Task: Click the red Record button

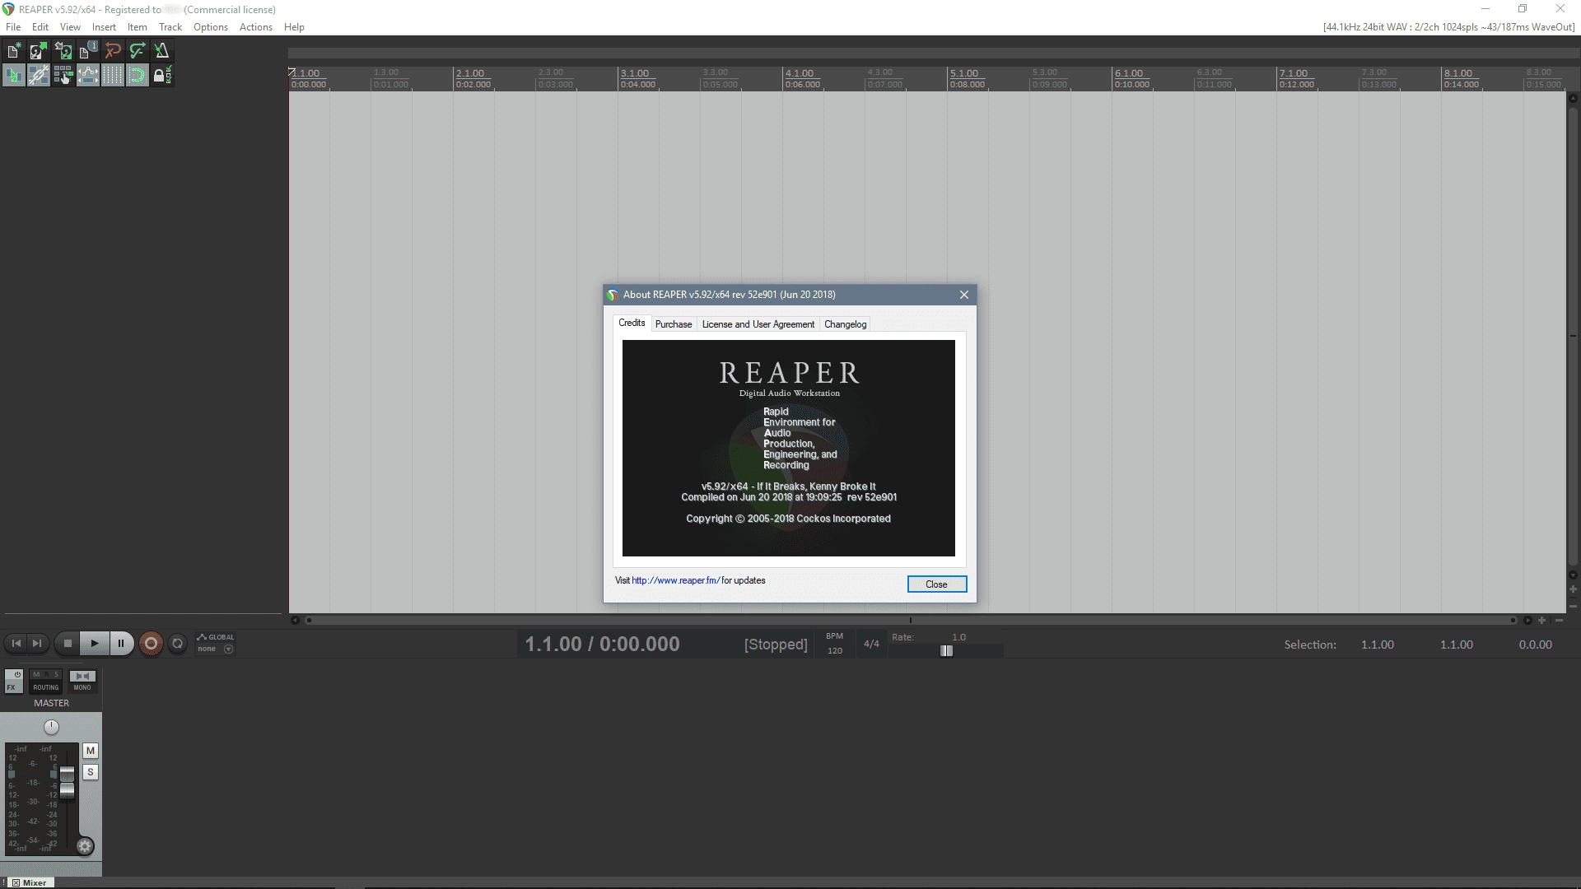Action: [151, 644]
